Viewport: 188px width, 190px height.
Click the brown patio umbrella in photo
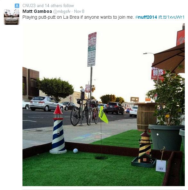[169, 58]
